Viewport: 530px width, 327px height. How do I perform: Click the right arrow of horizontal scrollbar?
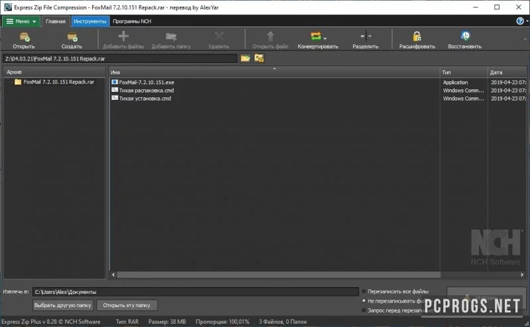tap(522, 275)
